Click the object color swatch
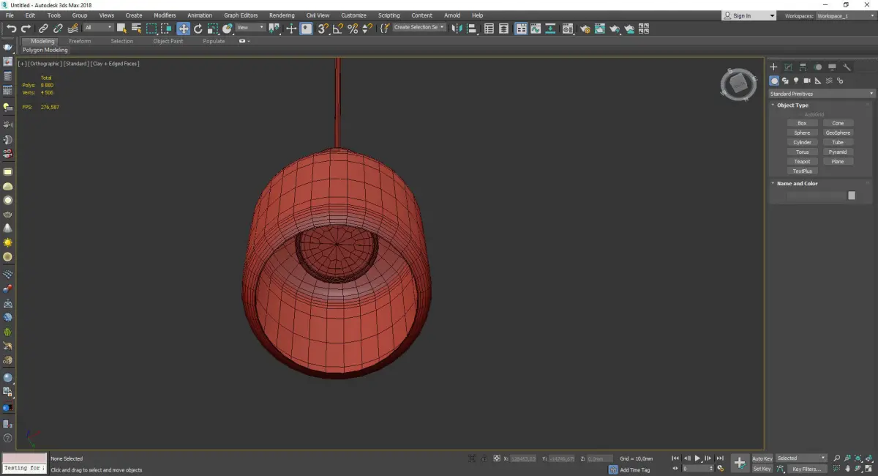This screenshot has width=878, height=476. 851,196
